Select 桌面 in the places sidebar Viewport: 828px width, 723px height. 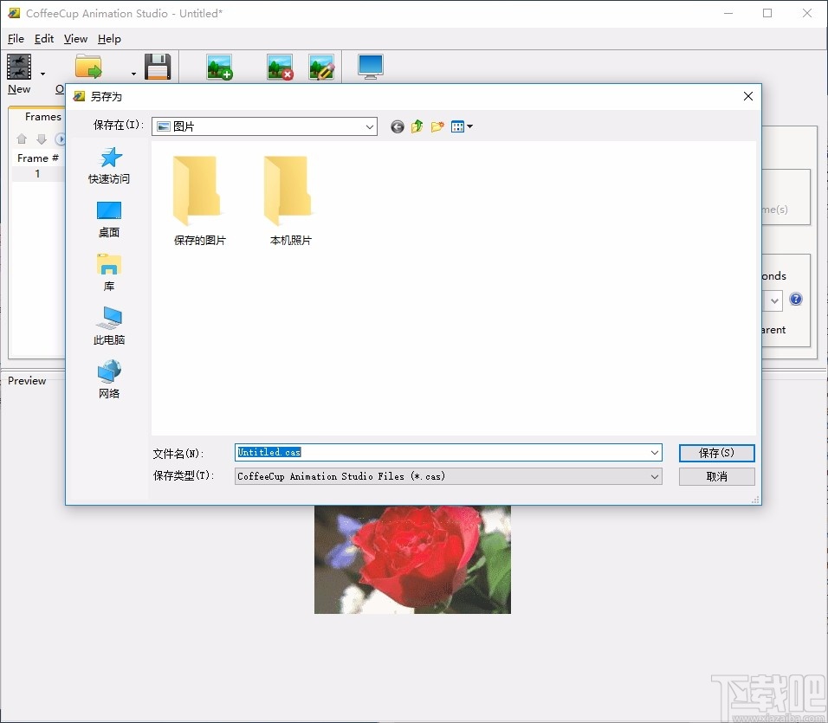pos(109,219)
